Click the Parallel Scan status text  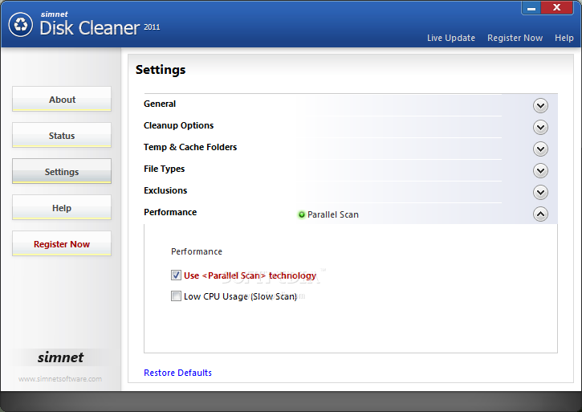coord(333,214)
